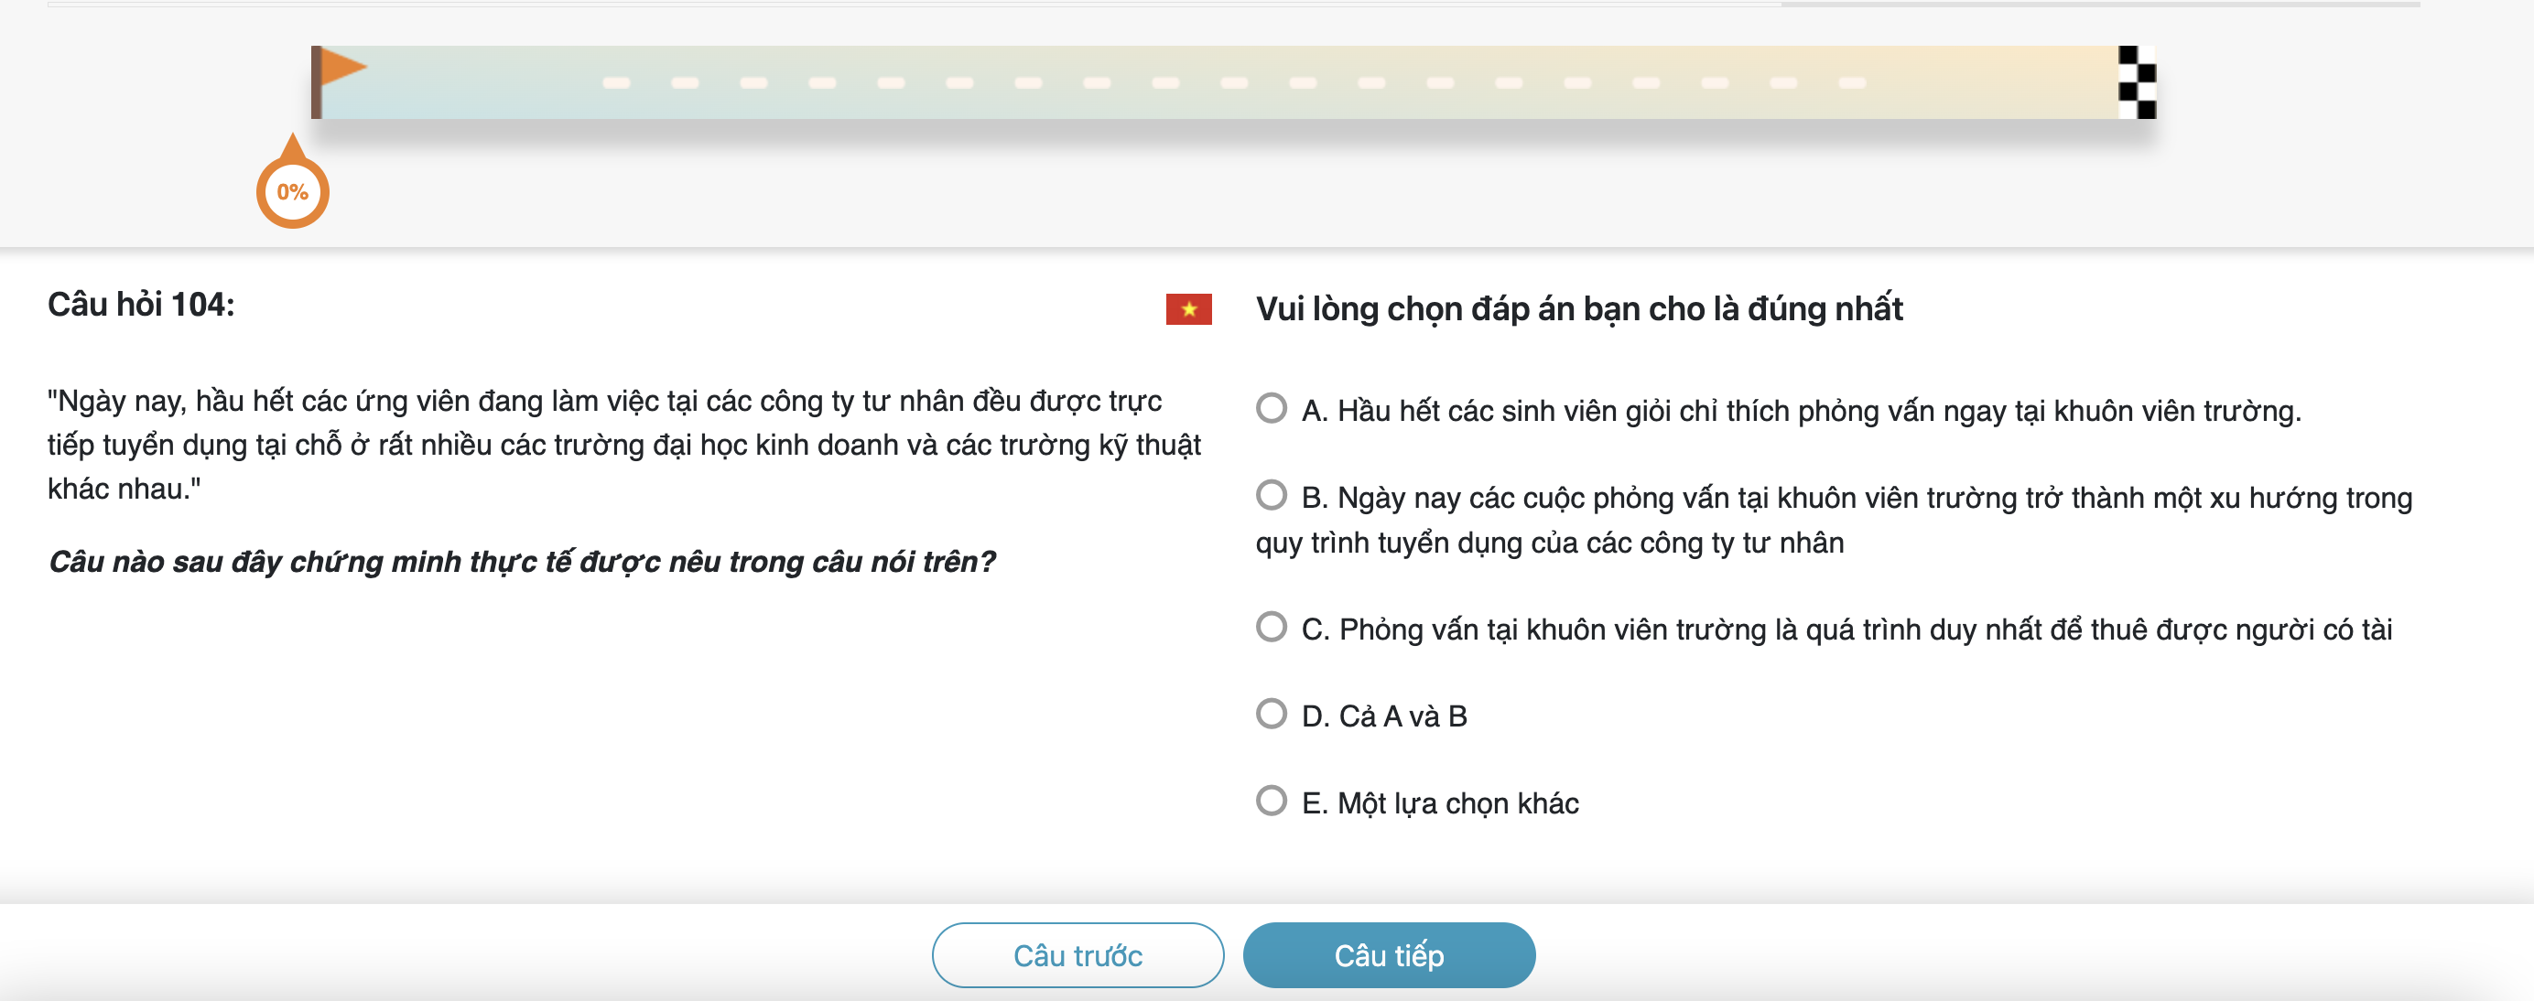Go back with the 'Câu trước' button
The image size is (2534, 1001).
tap(1077, 954)
